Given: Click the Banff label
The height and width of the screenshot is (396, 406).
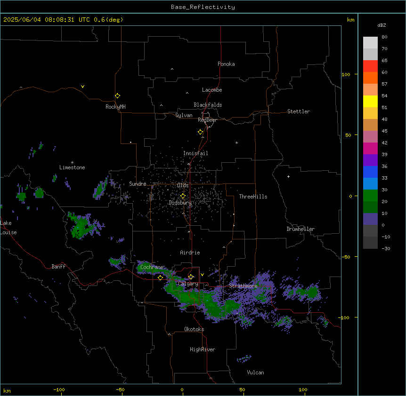Looking at the screenshot, I should click(58, 267).
